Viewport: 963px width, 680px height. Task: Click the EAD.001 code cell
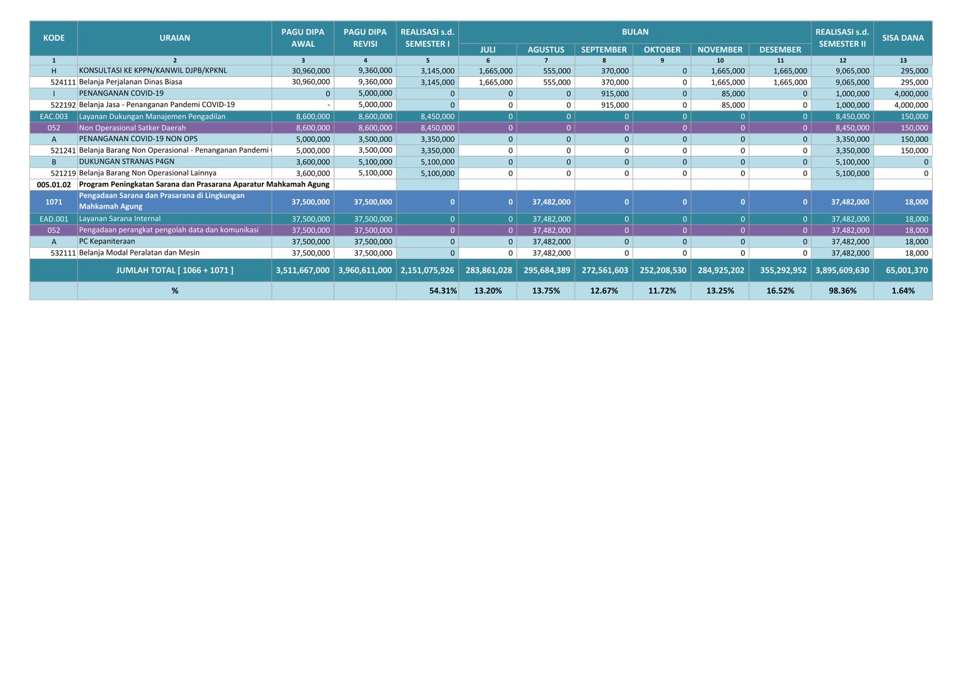pos(54,219)
